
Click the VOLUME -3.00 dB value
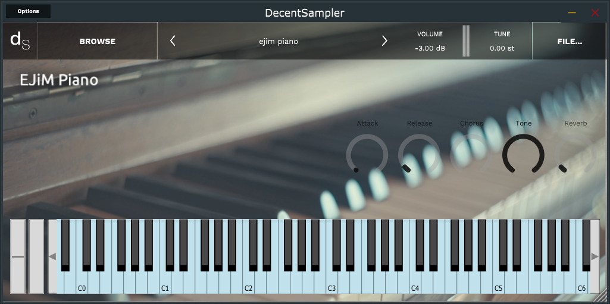coord(430,48)
